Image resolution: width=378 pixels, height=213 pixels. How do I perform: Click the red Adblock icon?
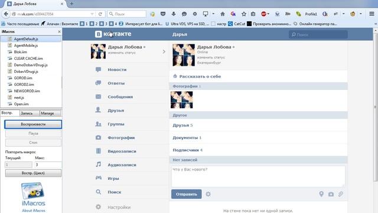(x=263, y=14)
